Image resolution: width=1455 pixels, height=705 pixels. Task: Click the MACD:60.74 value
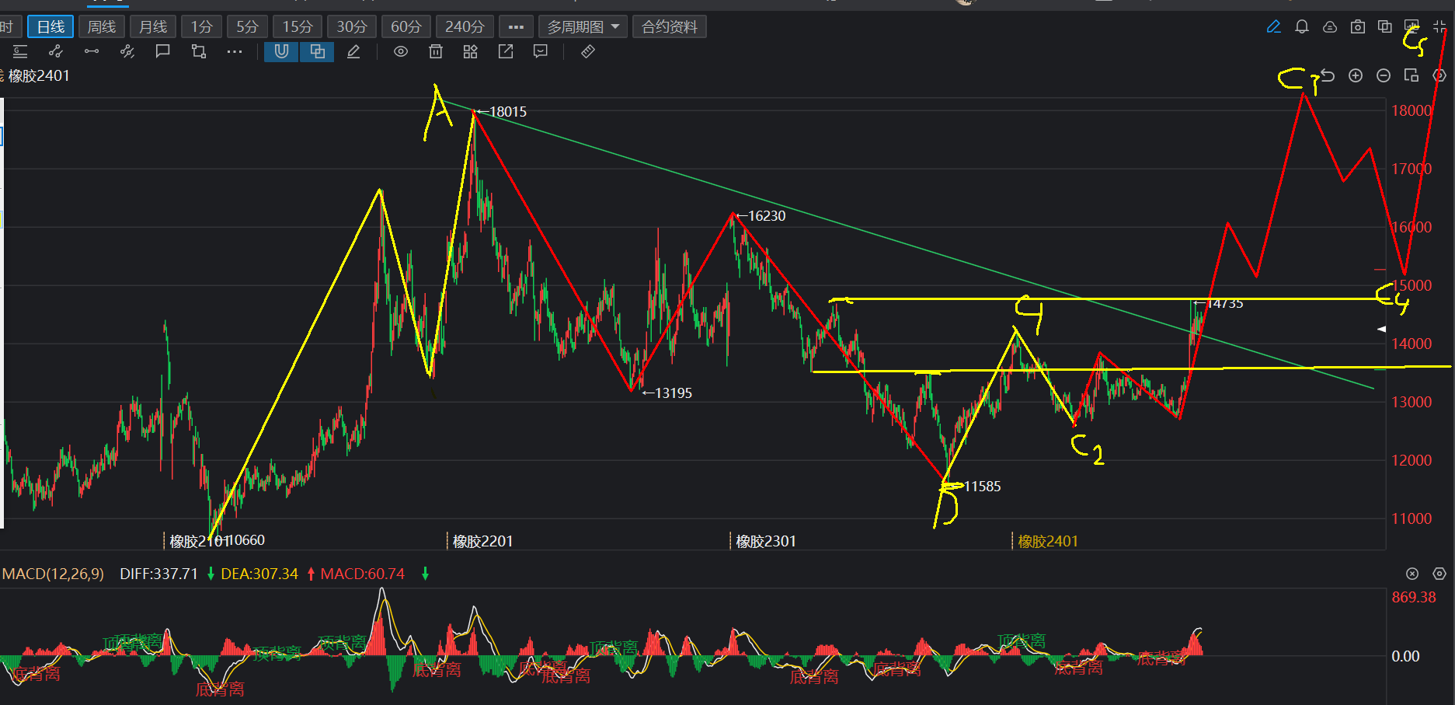click(363, 574)
